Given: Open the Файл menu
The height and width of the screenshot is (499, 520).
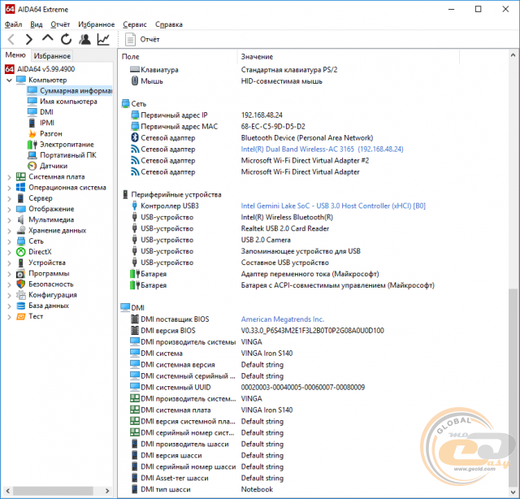Looking at the screenshot, I should pyautogui.click(x=13, y=24).
